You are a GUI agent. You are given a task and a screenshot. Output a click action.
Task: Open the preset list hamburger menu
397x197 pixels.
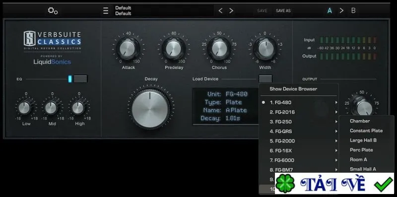106,10
